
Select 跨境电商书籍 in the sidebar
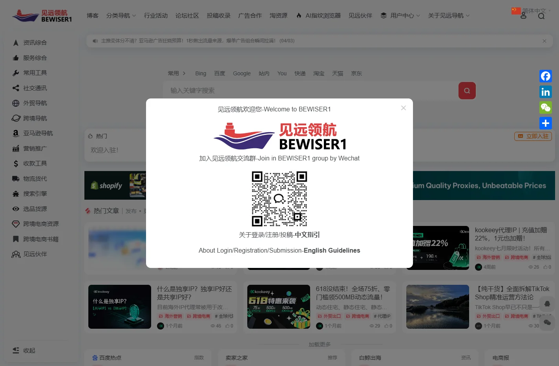41,239
